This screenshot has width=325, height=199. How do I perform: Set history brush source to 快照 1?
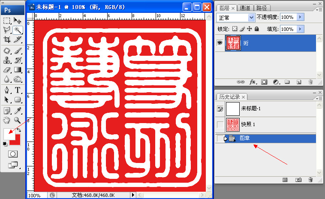[x=220, y=124]
